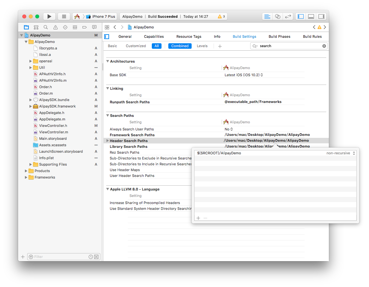
Task: Open the Breakpoint navigator icon
Action: point(84,27)
